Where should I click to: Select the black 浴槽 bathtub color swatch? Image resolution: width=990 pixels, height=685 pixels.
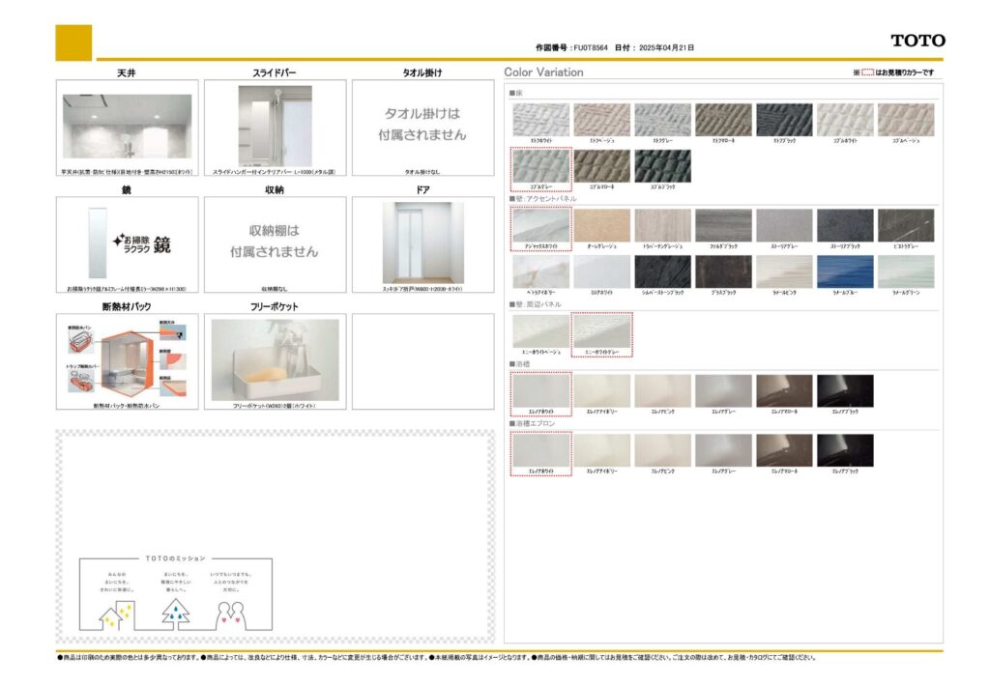(x=844, y=390)
